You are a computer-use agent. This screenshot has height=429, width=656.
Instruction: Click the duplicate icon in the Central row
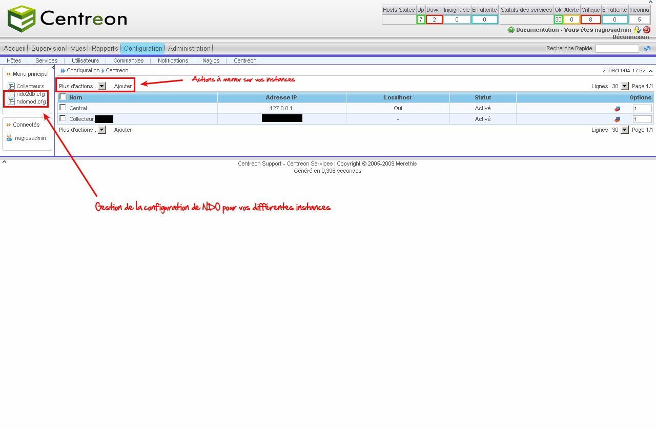(x=617, y=109)
